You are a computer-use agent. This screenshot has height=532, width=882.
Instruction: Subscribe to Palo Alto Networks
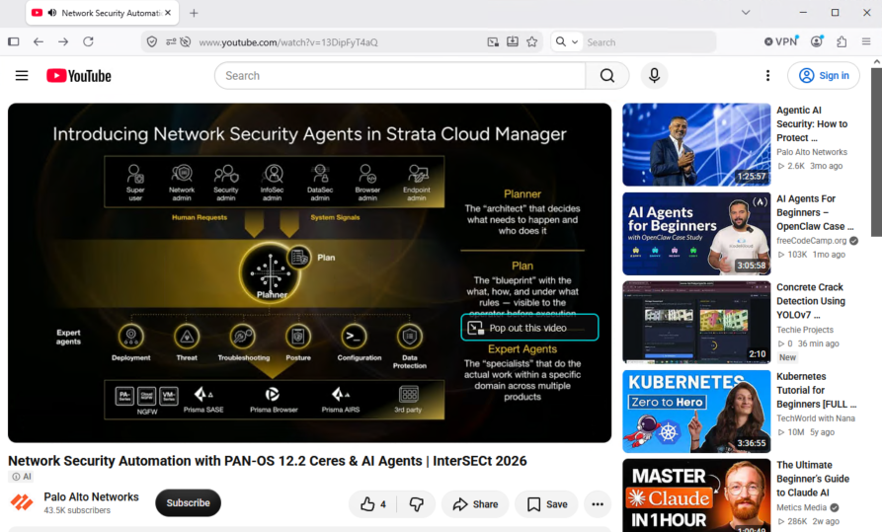(188, 502)
